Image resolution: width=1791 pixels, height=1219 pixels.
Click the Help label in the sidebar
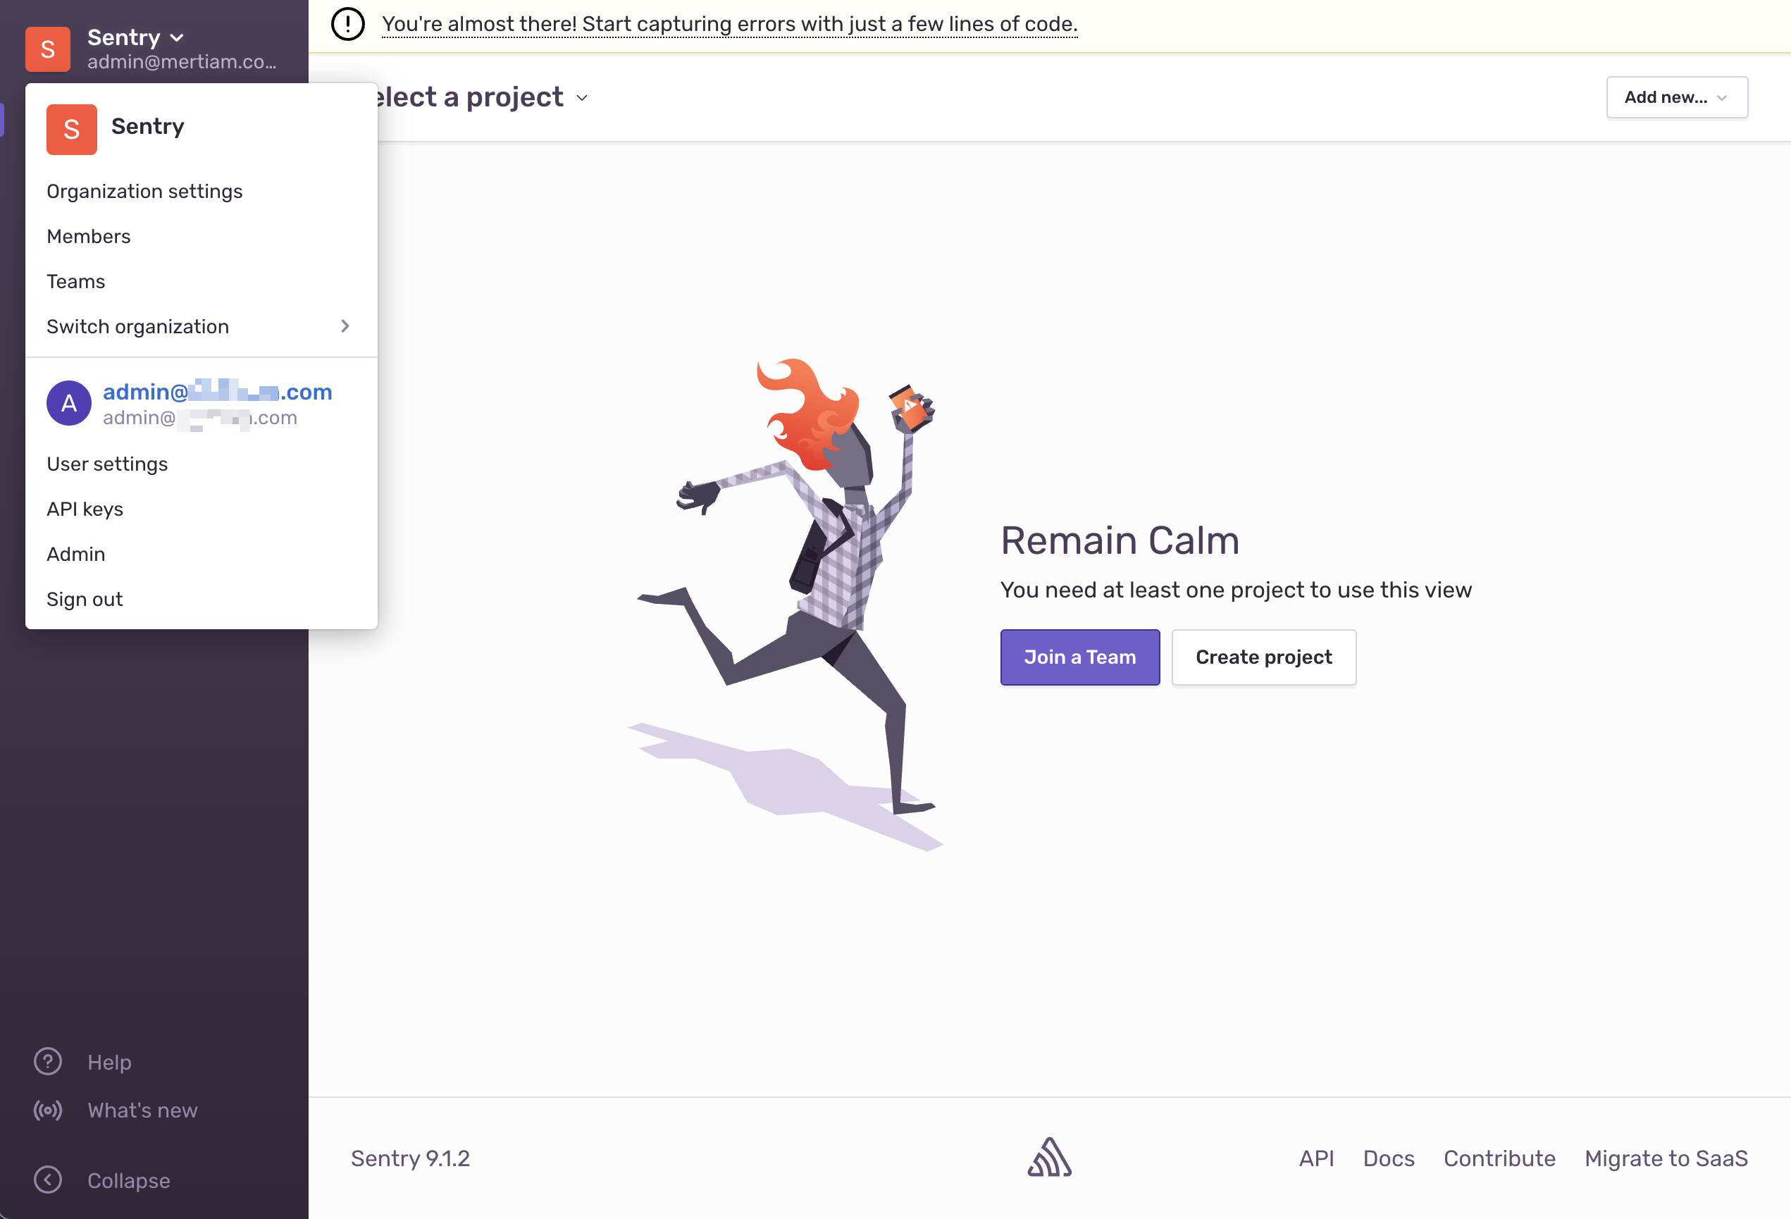pos(109,1063)
